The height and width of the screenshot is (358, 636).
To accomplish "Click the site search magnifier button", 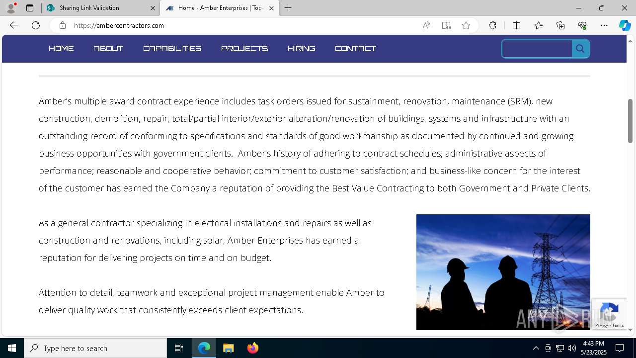I will point(580,49).
